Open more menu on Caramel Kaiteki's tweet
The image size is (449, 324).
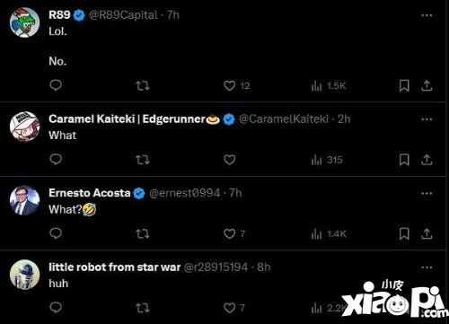coord(427,119)
